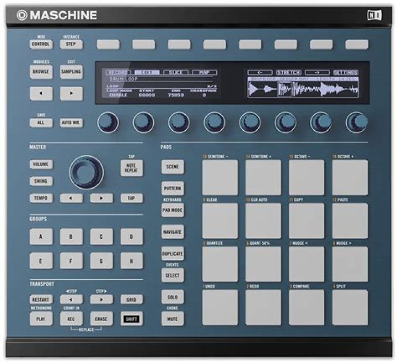Image resolution: width=397 pixels, height=363 pixels.
Task: Click the knob under LOOP MODE ENABLE
Action: (x=108, y=122)
